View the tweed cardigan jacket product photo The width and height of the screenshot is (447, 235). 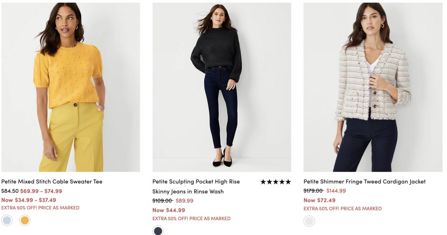click(373, 87)
